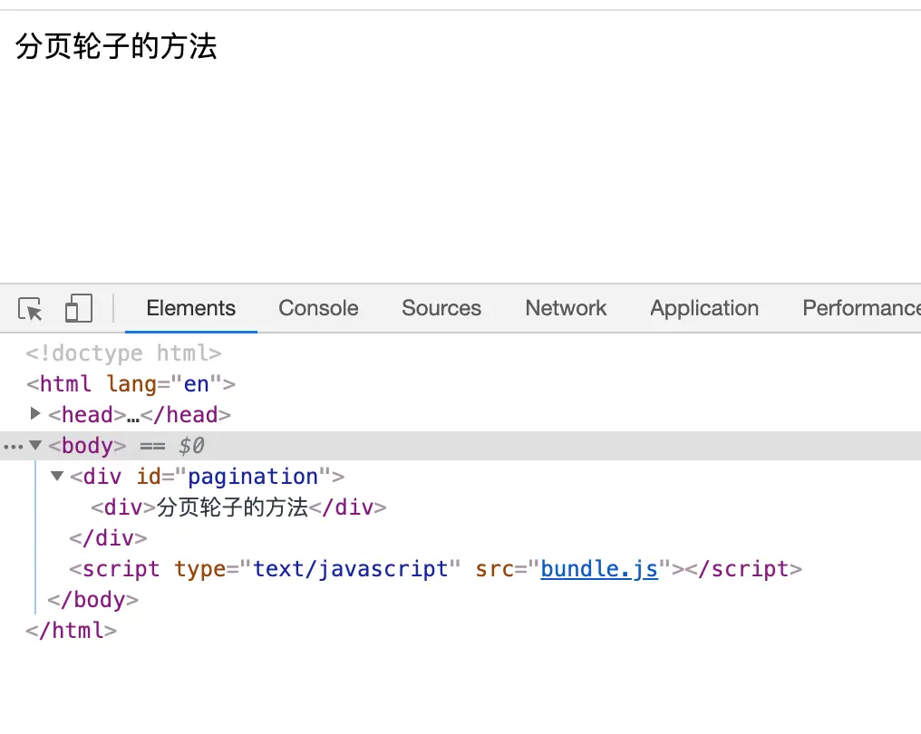This screenshot has width=921, height=734.
Task: Go to the Network tab
Action: (566, 308)
